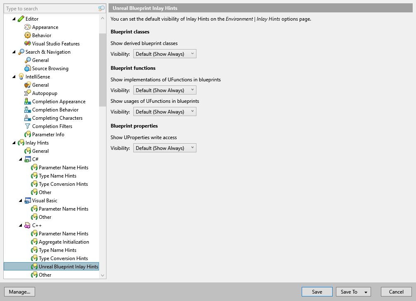This screenshot has height=301, width=416.
Task: Collapse the Inlay Hints tree node
Action: point(14,143)
